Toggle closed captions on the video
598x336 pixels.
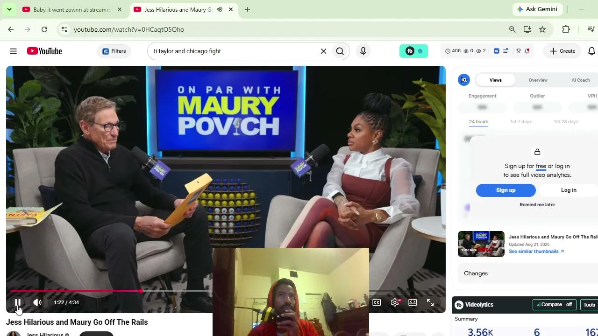coord(377,302)
